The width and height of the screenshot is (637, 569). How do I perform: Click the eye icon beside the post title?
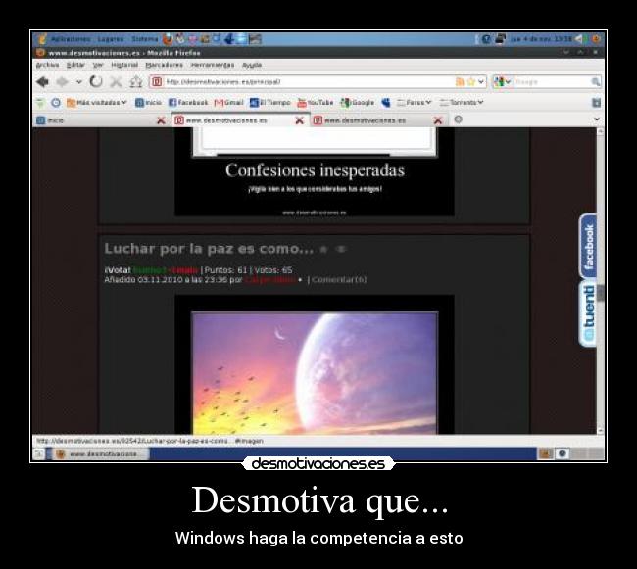[341, 249]
